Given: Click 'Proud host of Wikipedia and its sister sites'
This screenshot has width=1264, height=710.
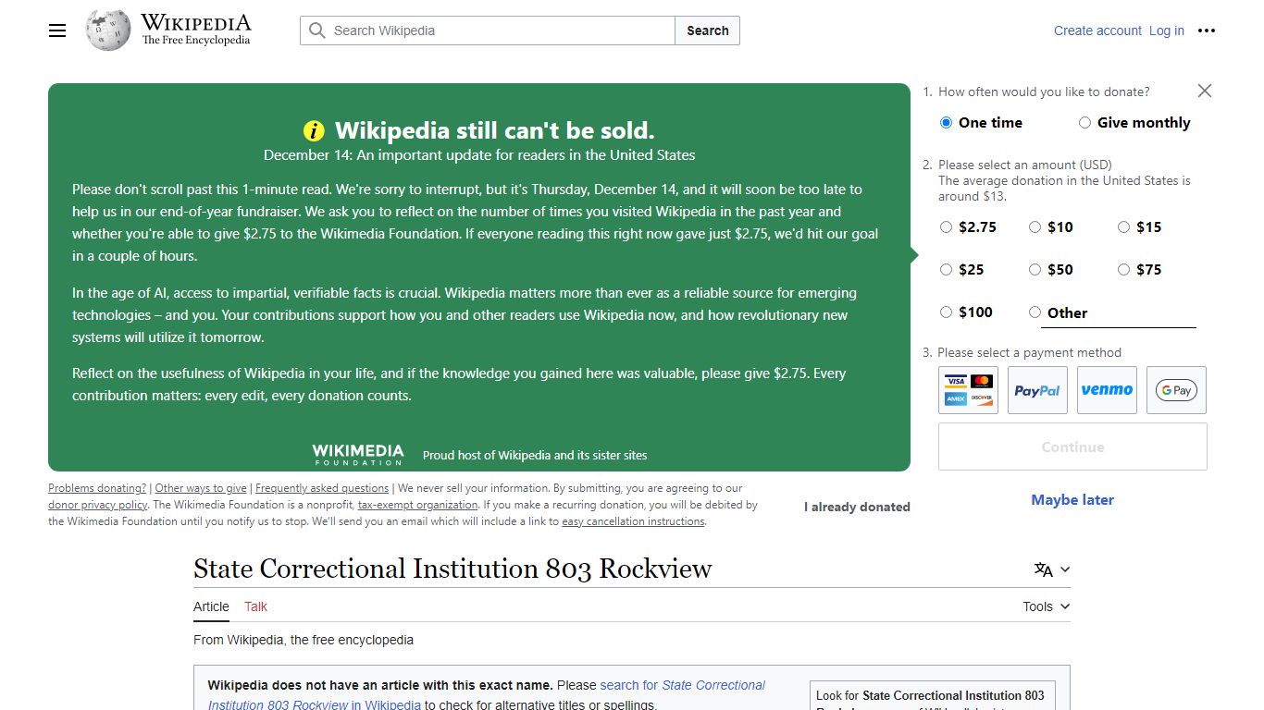Looking at the screenshot, I should pyautogui.click(x=535, y=455).
